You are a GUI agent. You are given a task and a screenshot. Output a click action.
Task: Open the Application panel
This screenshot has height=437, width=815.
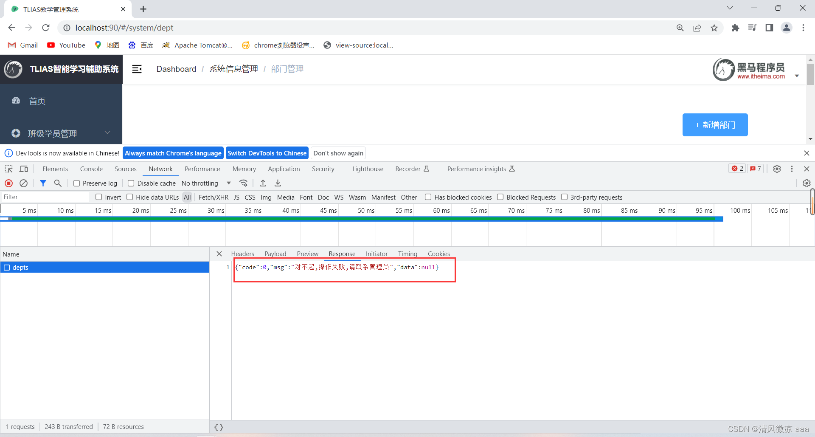[284, 169]
